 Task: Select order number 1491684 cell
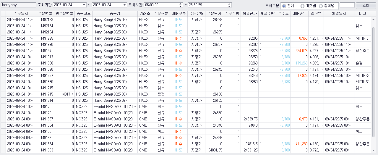coord(45,125)
